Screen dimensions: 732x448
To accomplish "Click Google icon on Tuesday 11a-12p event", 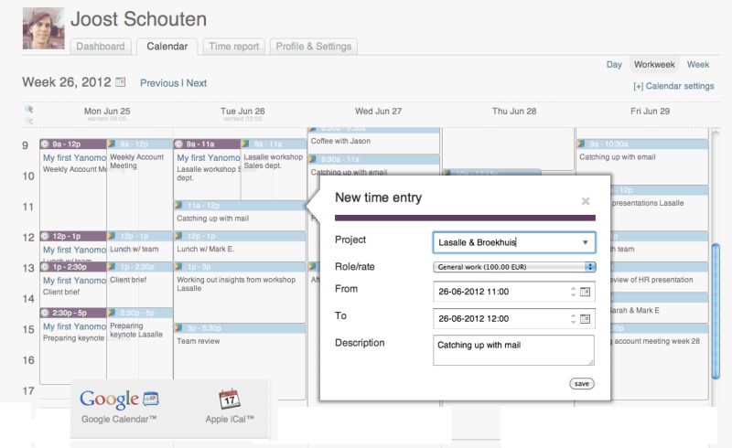I will coord(178,205).
